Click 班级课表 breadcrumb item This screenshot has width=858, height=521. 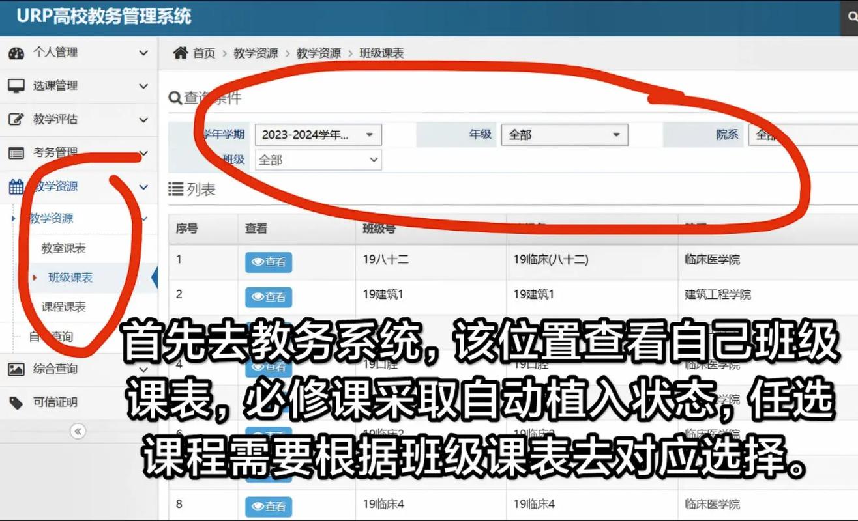[382, 53]
